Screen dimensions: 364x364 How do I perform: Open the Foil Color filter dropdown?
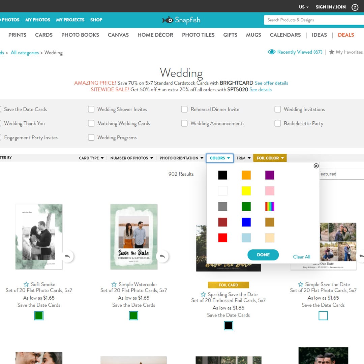point(270,158)
